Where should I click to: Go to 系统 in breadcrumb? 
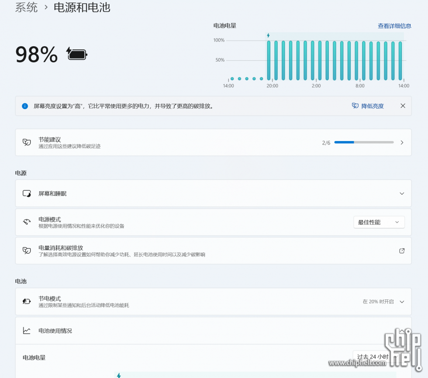(x=27, y=7)
